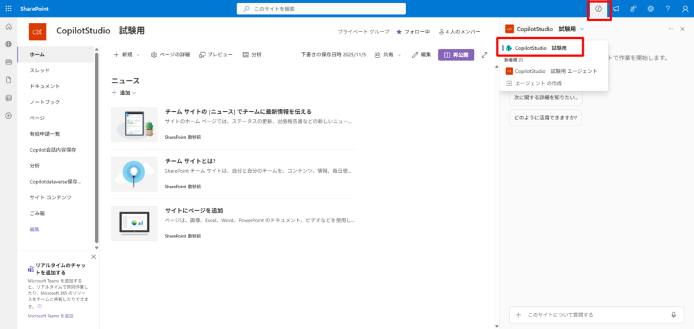The image size is (694, 329).
Task: Open the 追加 dropdown under ニュース
Action: click(x=124, y=93)
